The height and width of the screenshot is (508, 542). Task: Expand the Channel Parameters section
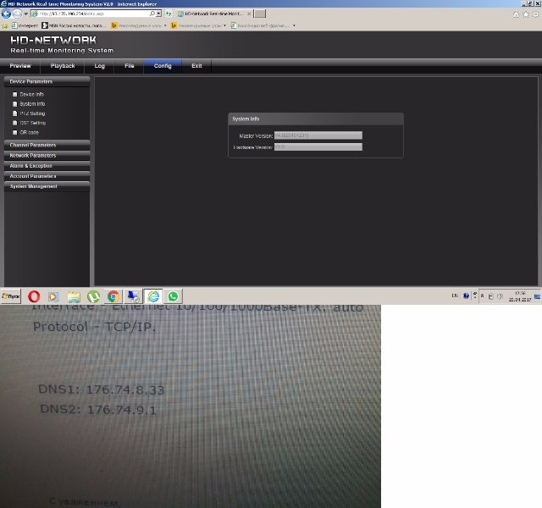coord(47,145)
